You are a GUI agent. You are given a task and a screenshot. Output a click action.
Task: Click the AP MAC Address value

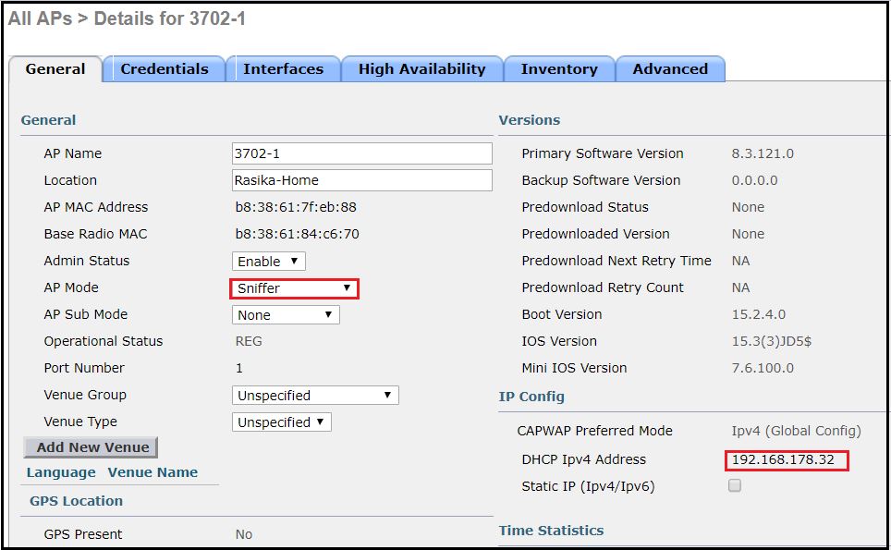click(x=296, y=207)
